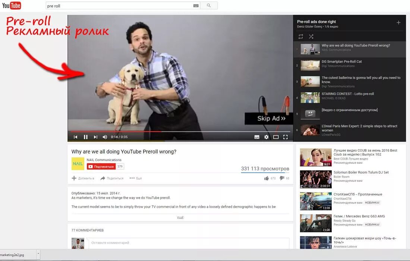
Task: Play 'DG Smartplan Pre-Roll Cat' playlist item
Action: coord(350,65)
